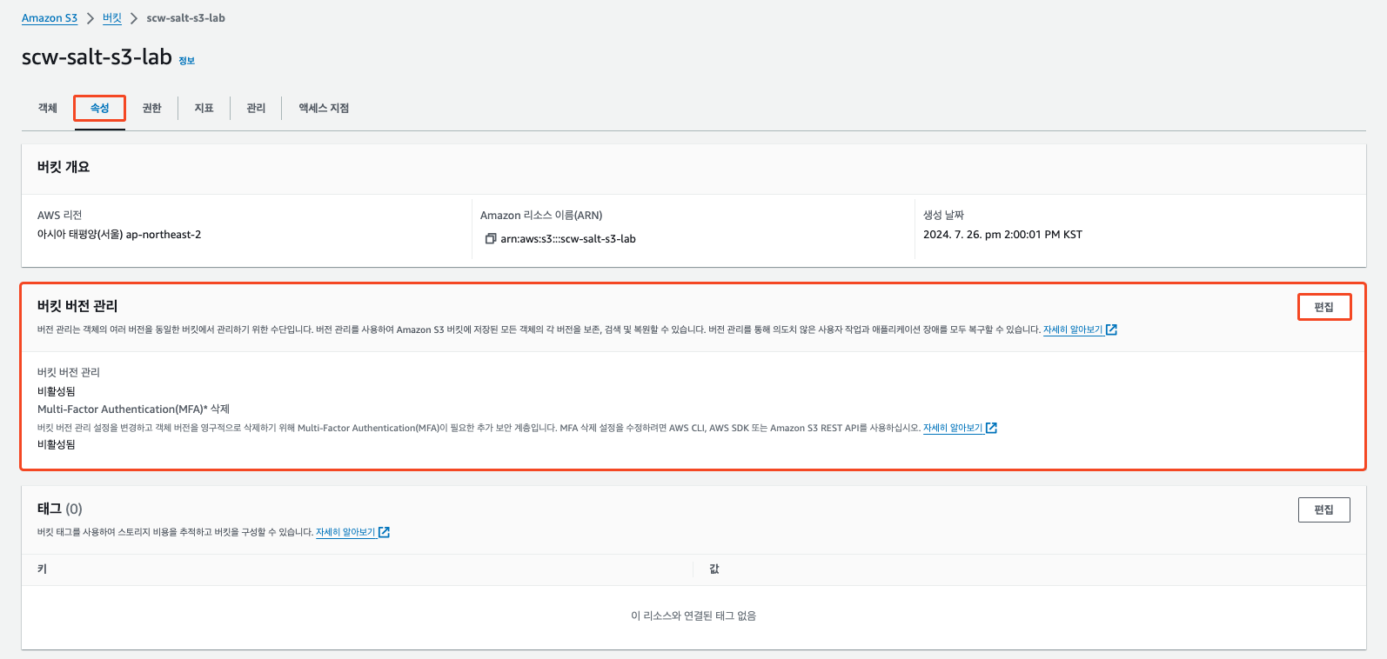The width and height of the screenshot is (1387, 659).
Task: Switch to the 액세스 지점 tab
Action: tap(324, 108)
